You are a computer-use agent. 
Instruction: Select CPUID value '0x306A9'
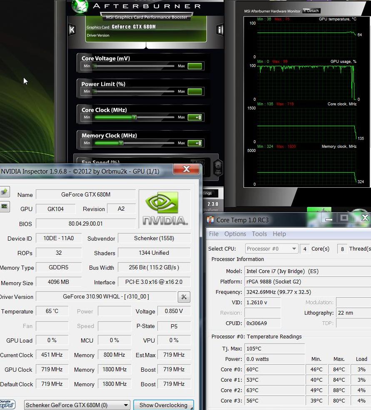[263, 323]
